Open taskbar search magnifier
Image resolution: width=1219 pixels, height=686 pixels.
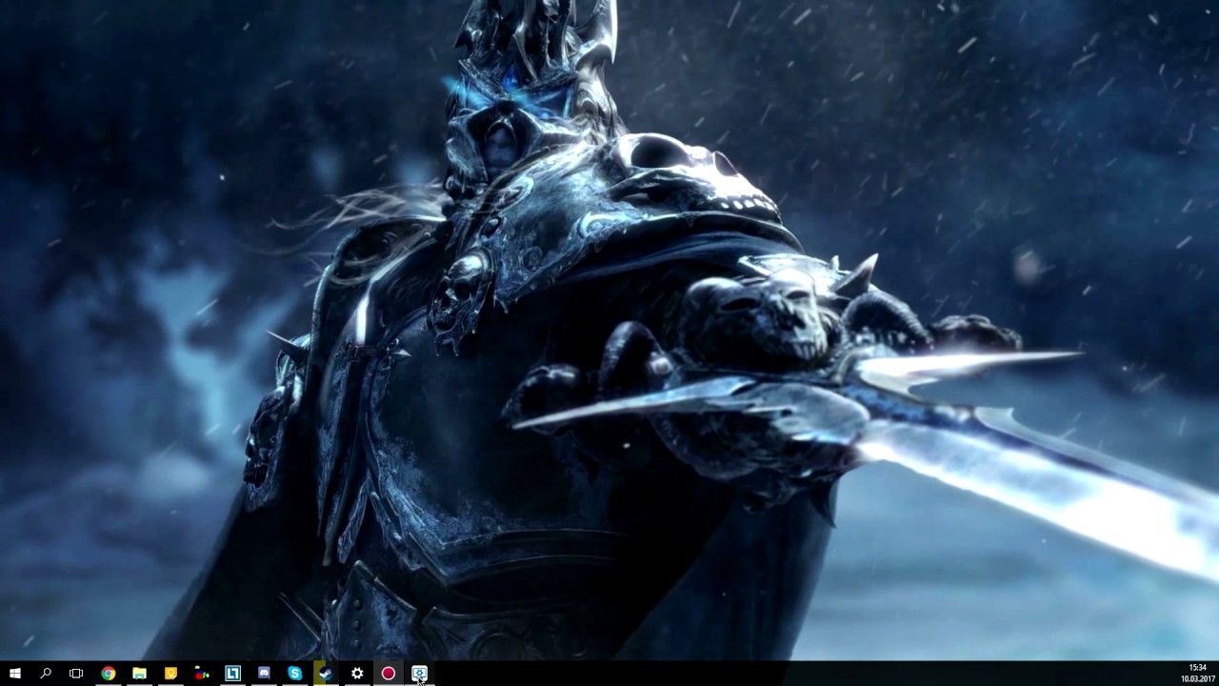[46, 674]
